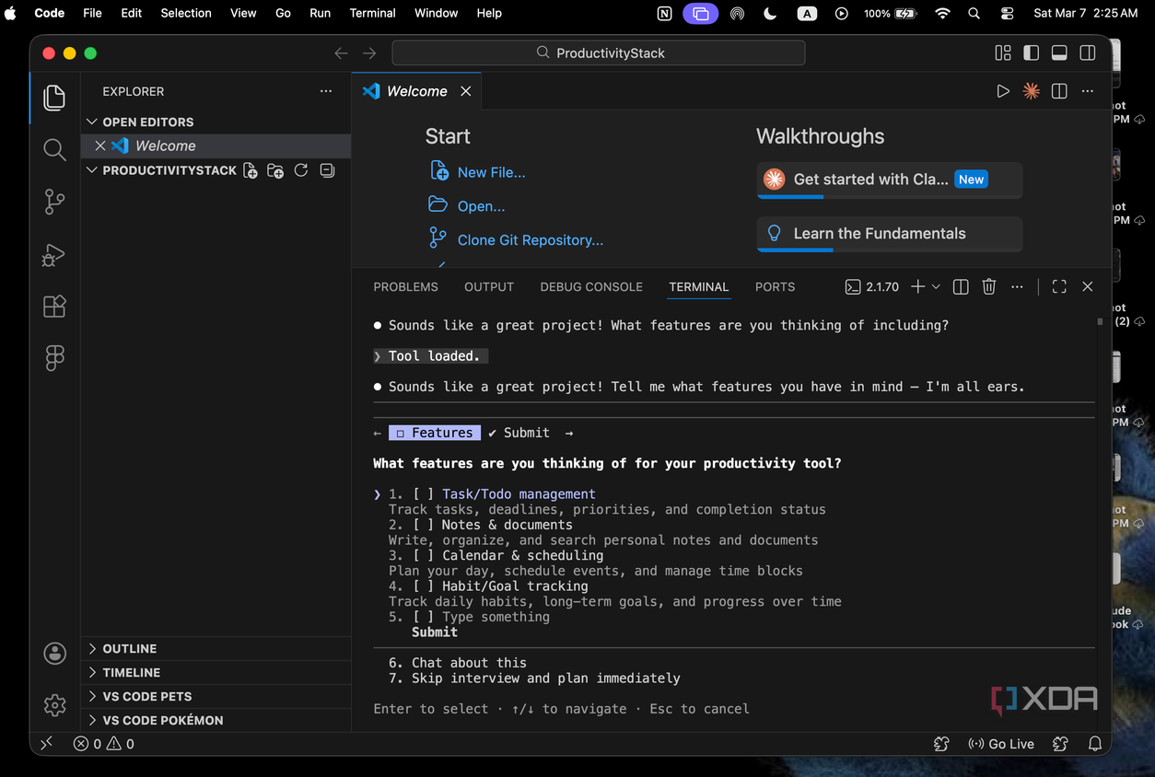Open the Extensions view
Image resolution: width=1155 pixels, height=777 pixels.
54,306
